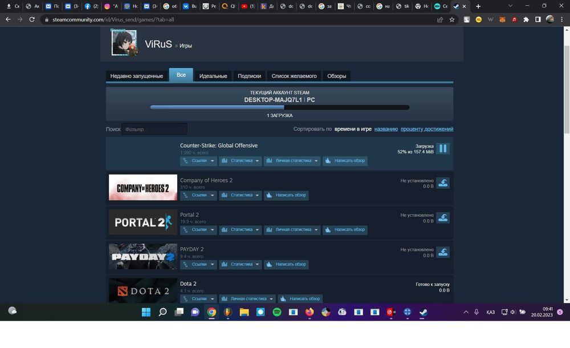Viewport: 570px width, 348px height.
Task: Open Company of Heroes 2 game thumbnail
Action: tap(143, 188)
